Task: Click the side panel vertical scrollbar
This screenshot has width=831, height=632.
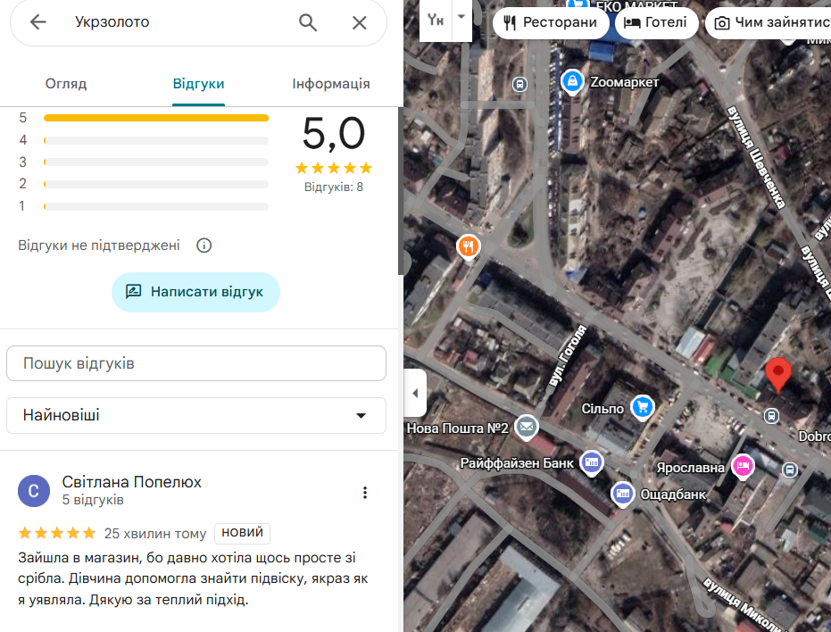Action: point(401,191)
